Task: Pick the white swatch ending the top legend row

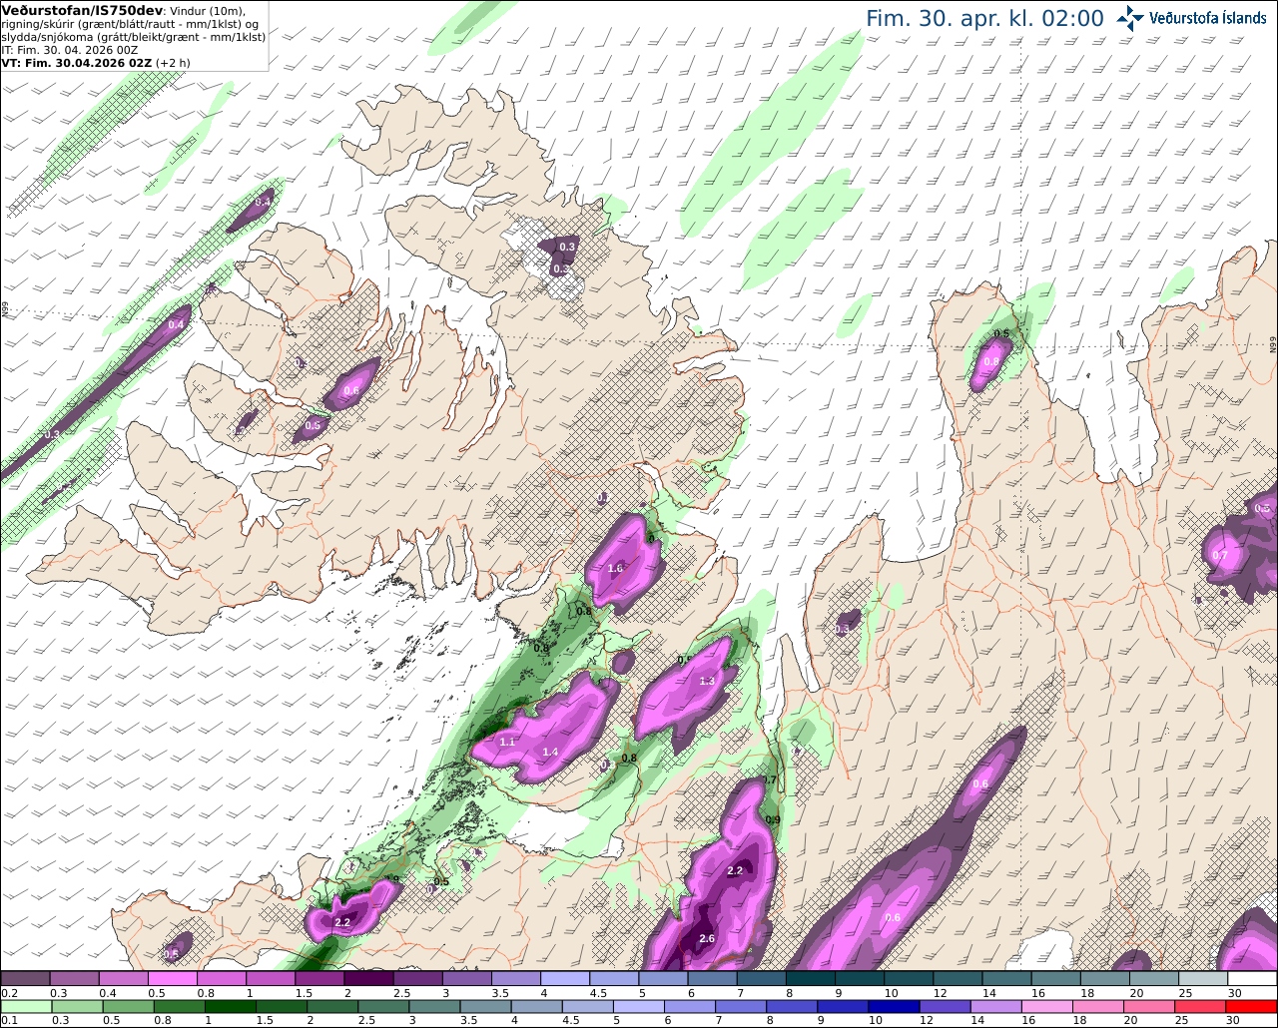Action: coord(1252,979)
